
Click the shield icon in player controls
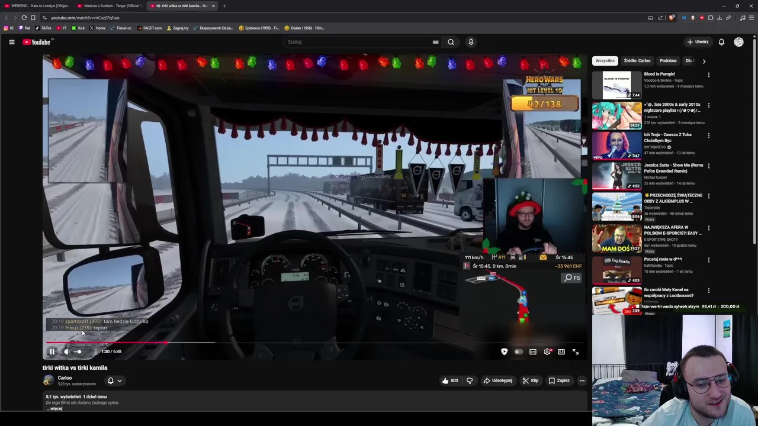pyautogui.click(x=504, y=351)
